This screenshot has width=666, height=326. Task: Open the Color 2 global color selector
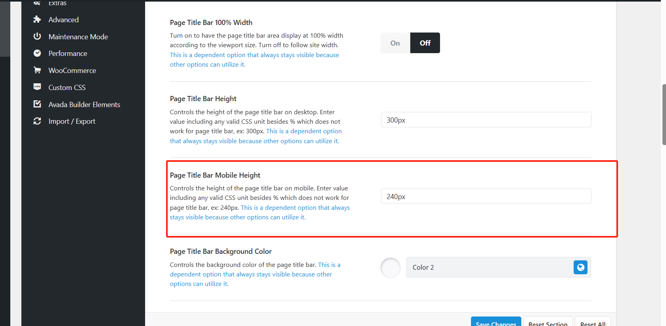[x=498, y=267]
